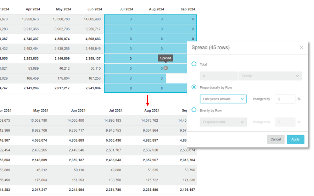Click the cell with value 14,065,400 in top table
The height and width of the screenshot is (196, 314).
coord(92,19)
